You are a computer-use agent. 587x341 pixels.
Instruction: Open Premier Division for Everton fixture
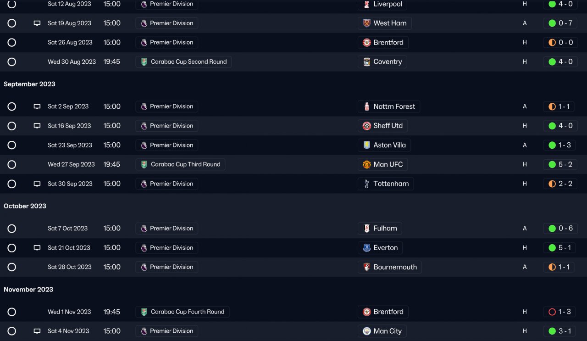tap(171, 248)
